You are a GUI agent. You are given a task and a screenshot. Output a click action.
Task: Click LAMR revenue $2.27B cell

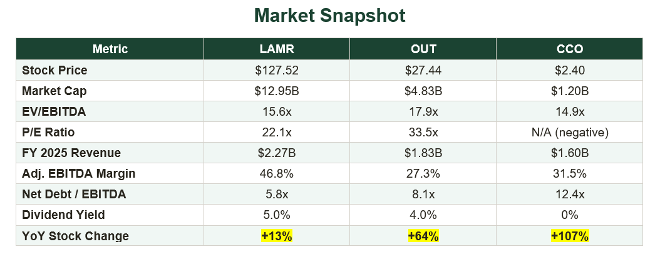pos(277,153)
